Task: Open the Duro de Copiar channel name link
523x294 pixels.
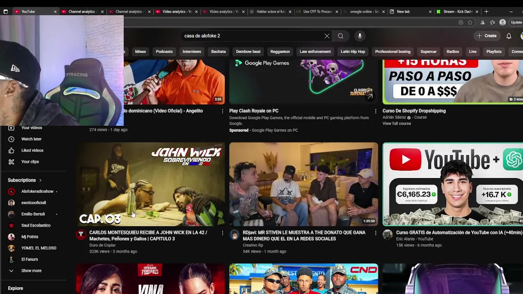Action: (103, 245)
